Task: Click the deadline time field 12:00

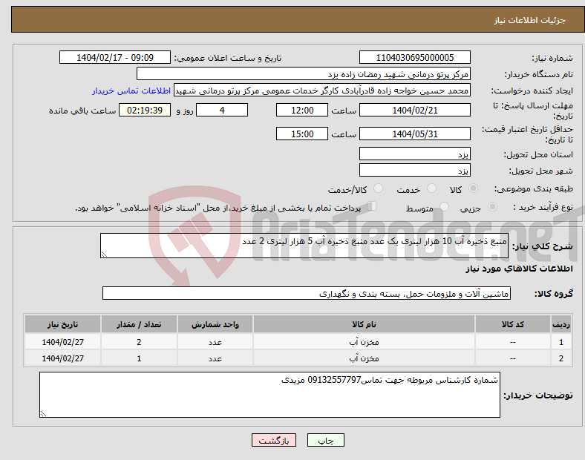Action: click(x=302, y=110)
